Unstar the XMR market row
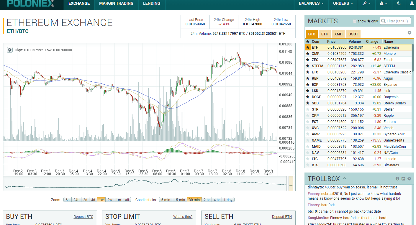416x225 pixels. pyautogui.click(x=308, y=54)
